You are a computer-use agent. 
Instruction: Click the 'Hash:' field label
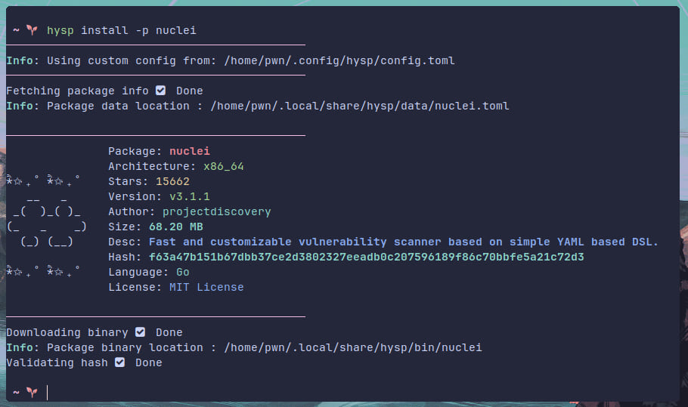tap(125, 257)
